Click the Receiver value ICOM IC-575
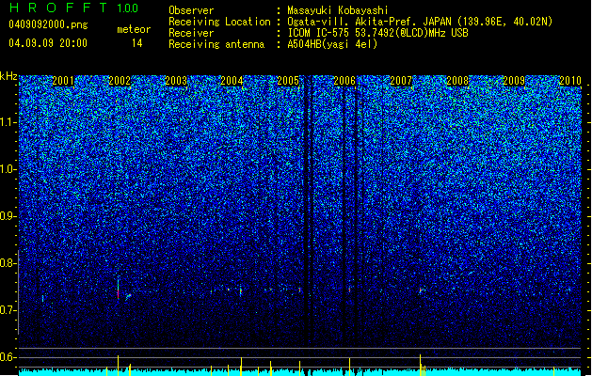 coord(377,33)
